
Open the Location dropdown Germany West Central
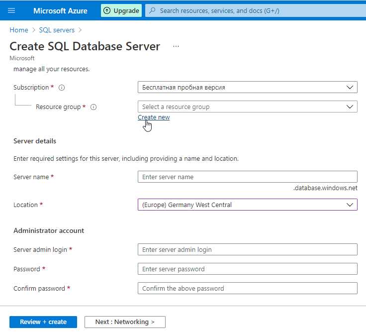248,205
